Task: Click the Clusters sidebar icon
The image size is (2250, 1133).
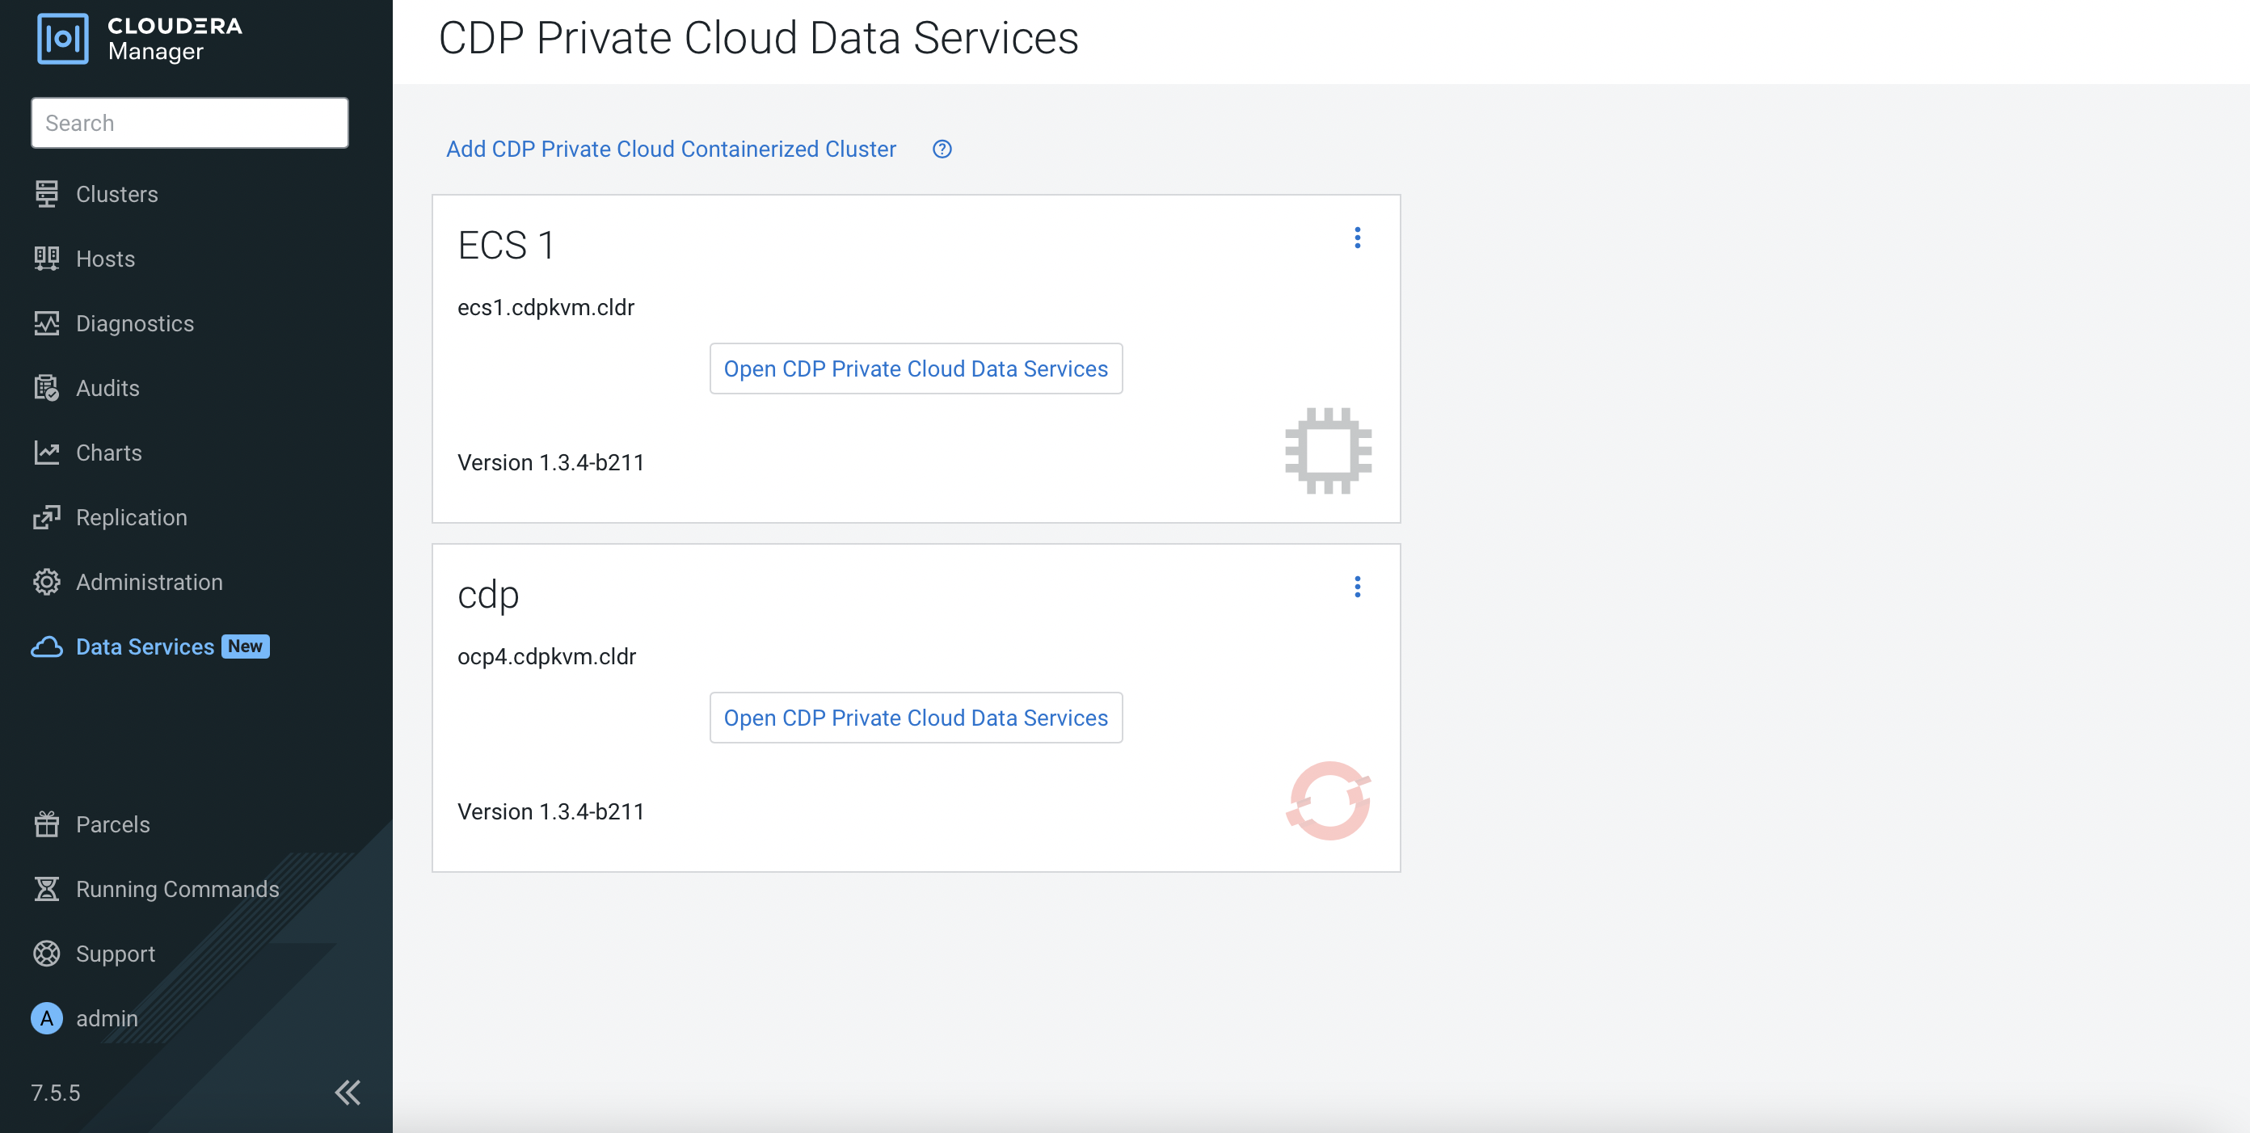Action: click(x=46, y=194)
